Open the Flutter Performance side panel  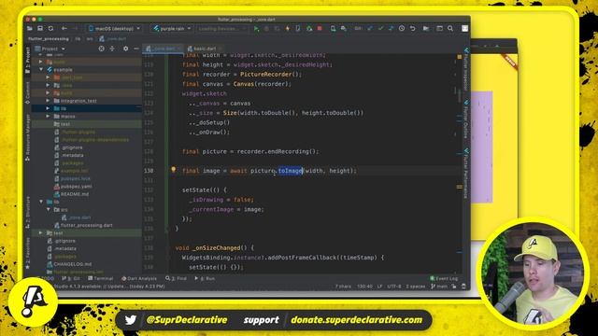[466, 174]
